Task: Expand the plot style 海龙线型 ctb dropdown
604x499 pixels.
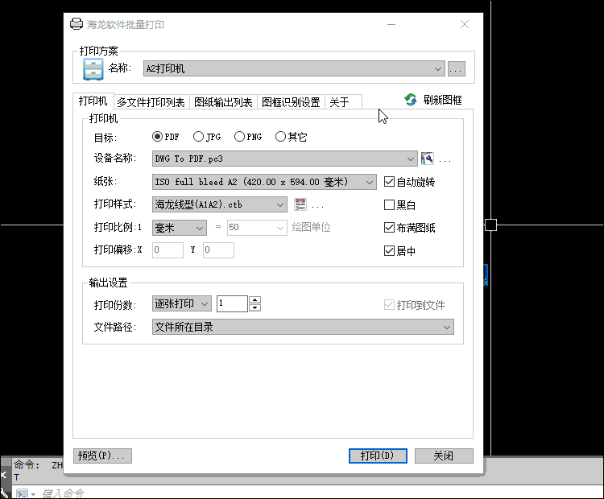Action: [x=220, y=204]
